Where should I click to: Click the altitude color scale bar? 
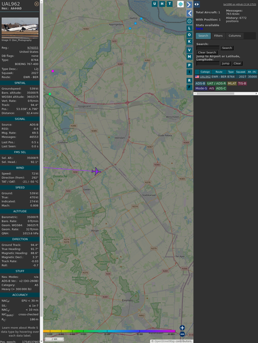109,331
